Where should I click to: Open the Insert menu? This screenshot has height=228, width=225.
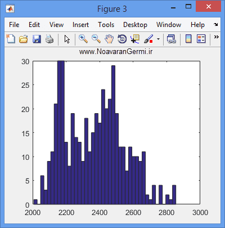pyautogui.click(x=80, y=25)
